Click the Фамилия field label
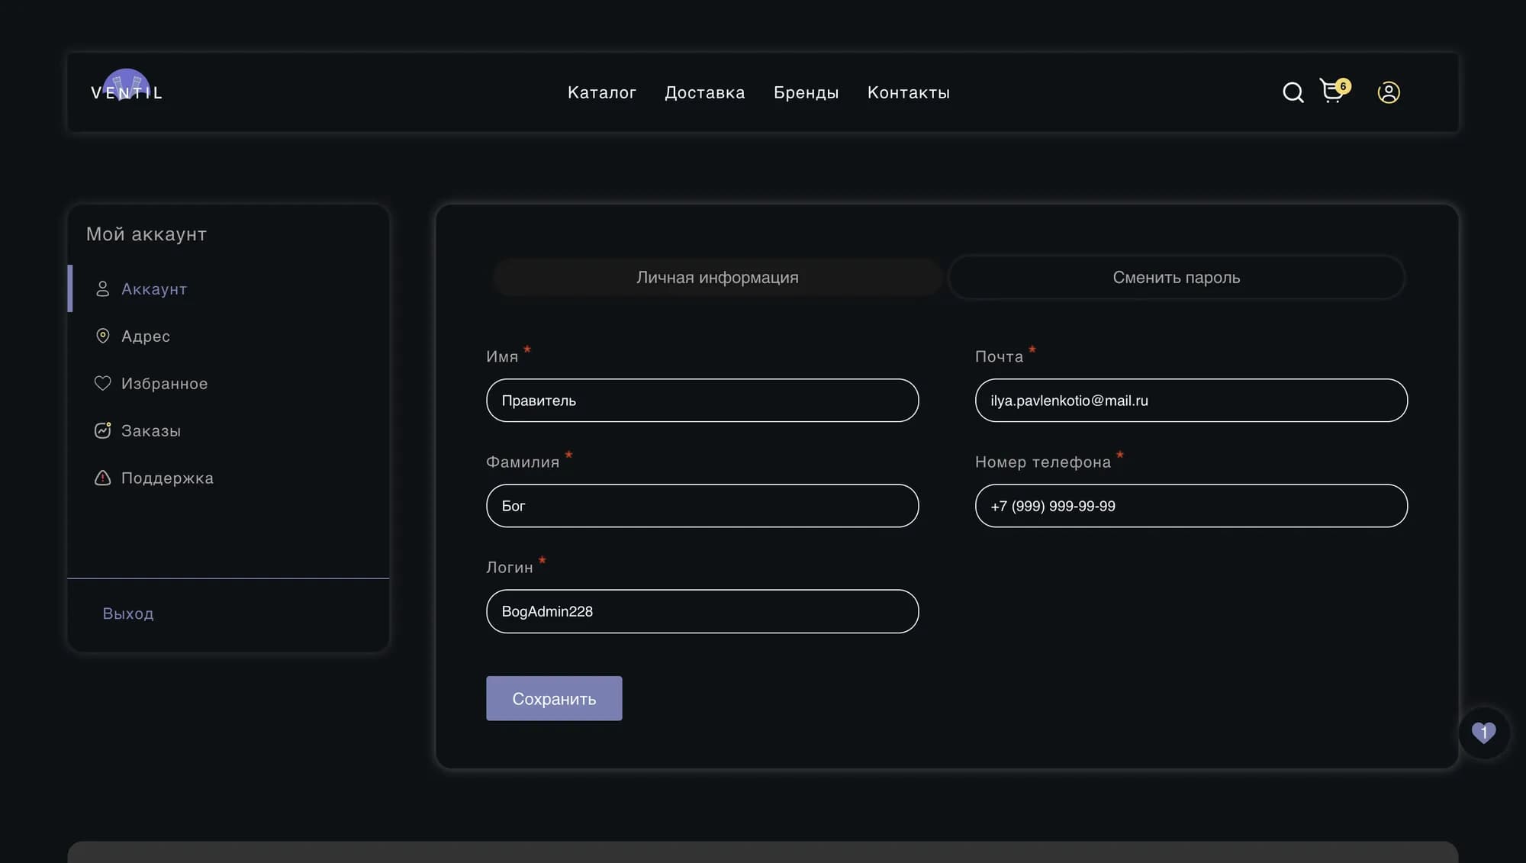1526x863 pixels. pyautogui.click(x=523, y=462)
